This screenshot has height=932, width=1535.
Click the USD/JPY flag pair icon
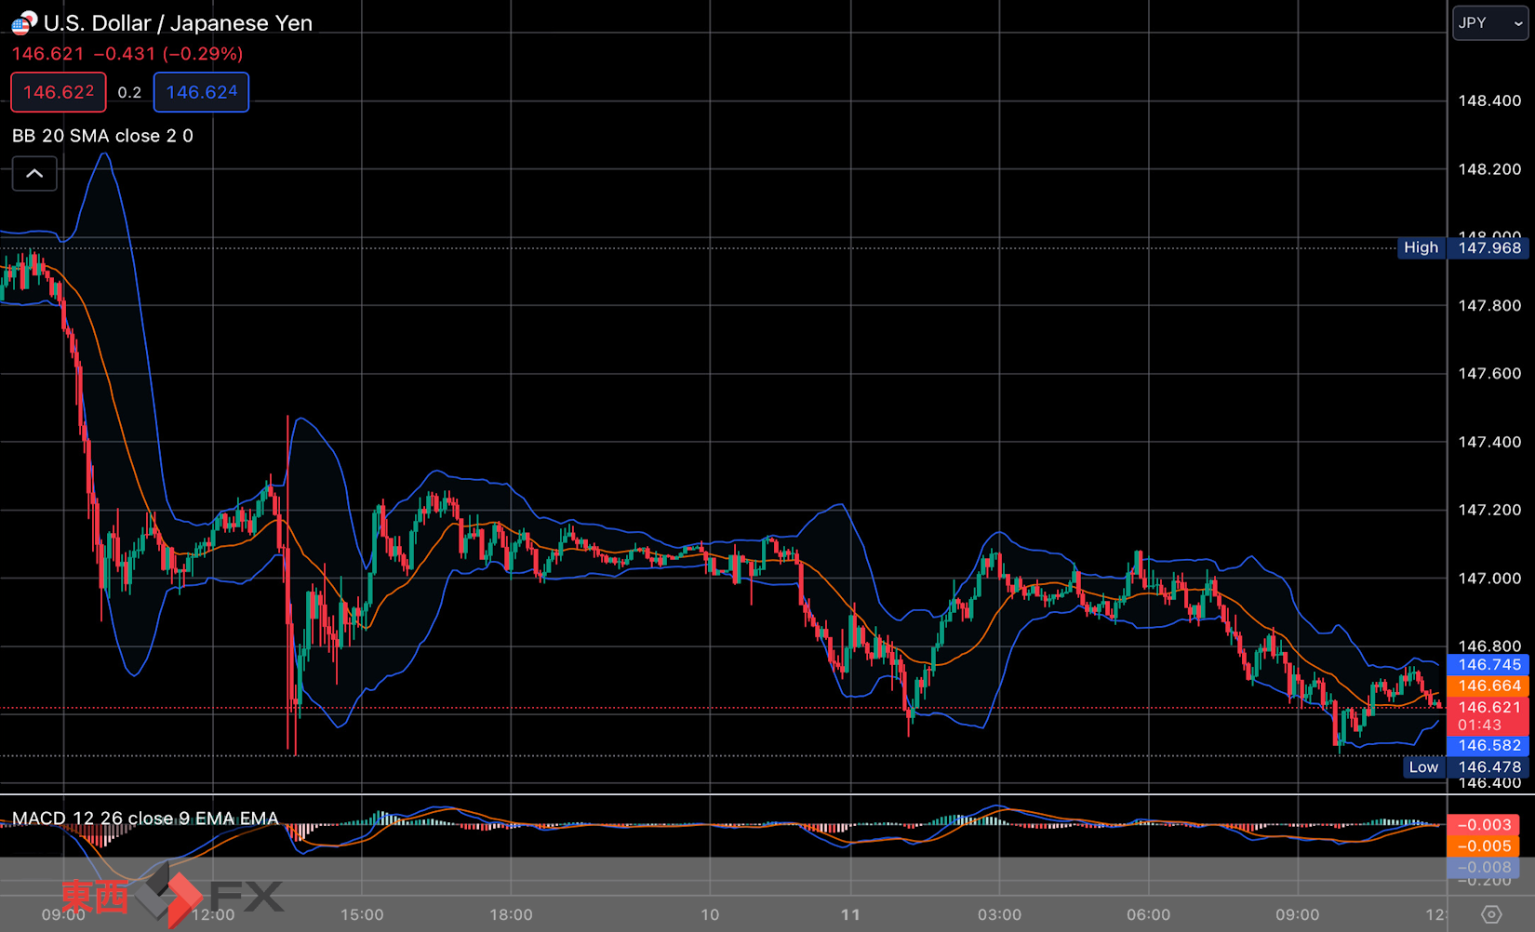coord(24,22)
